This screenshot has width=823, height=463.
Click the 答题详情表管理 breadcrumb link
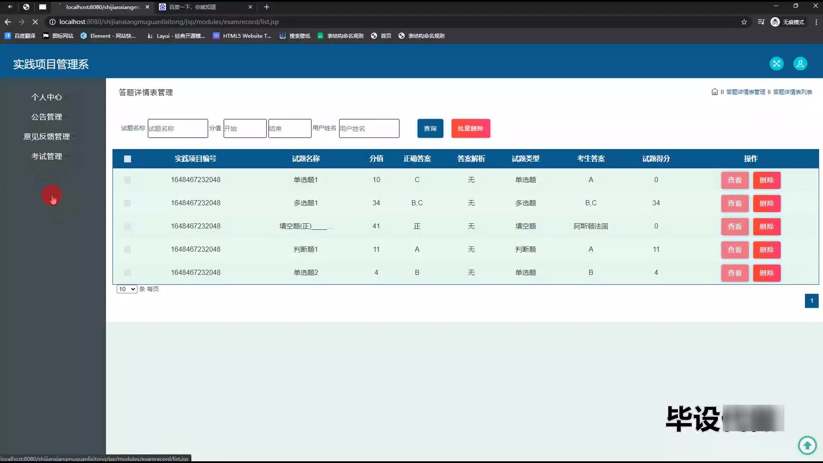(745, 92)
